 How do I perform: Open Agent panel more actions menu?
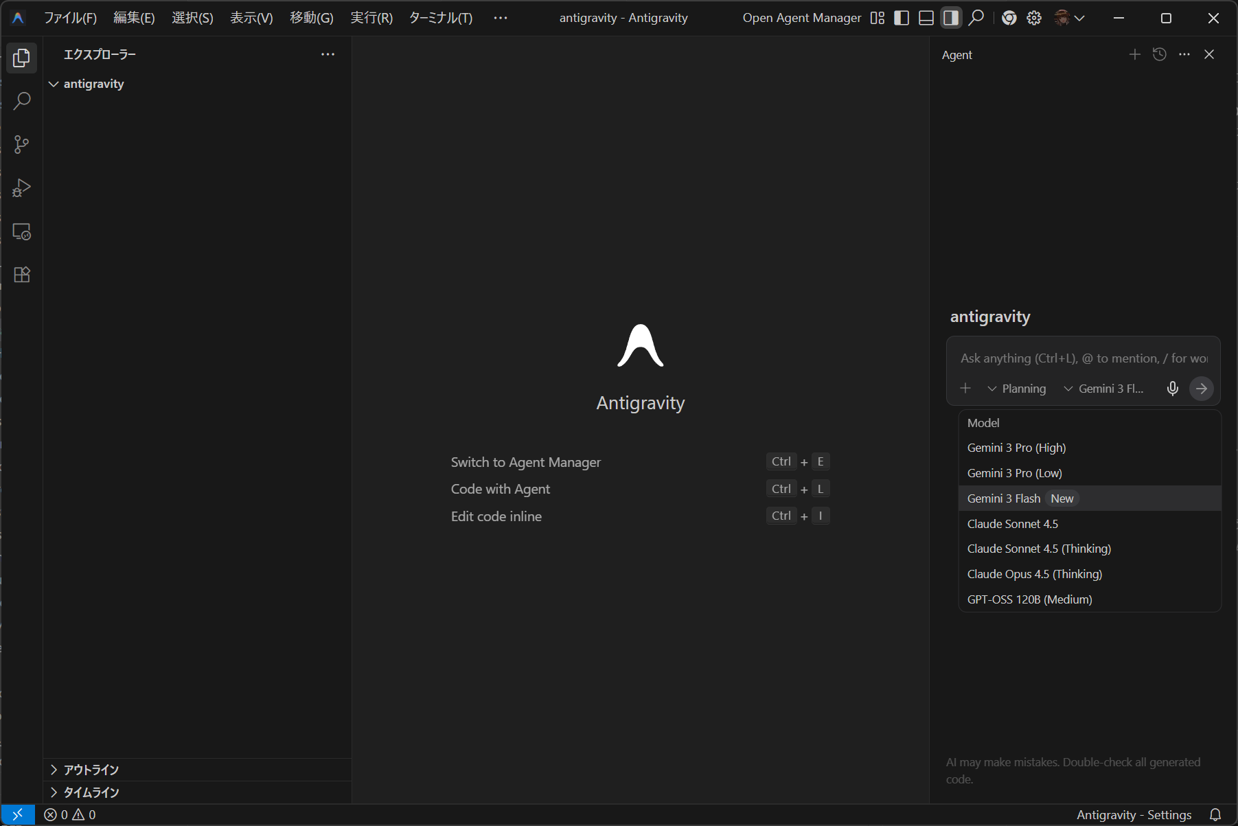point(1184,54)
